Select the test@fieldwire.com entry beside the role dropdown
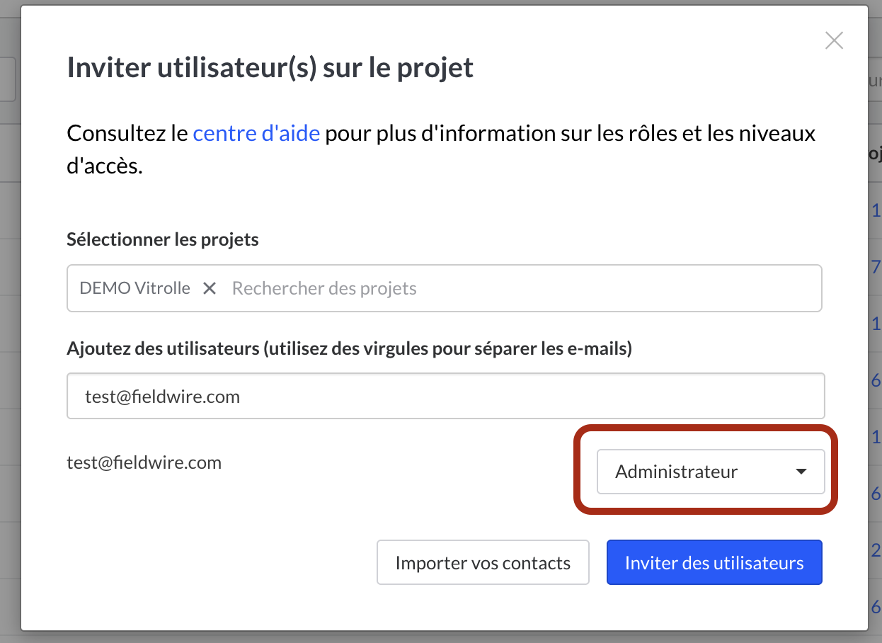 pyautogui.click(x=144, y=463)
